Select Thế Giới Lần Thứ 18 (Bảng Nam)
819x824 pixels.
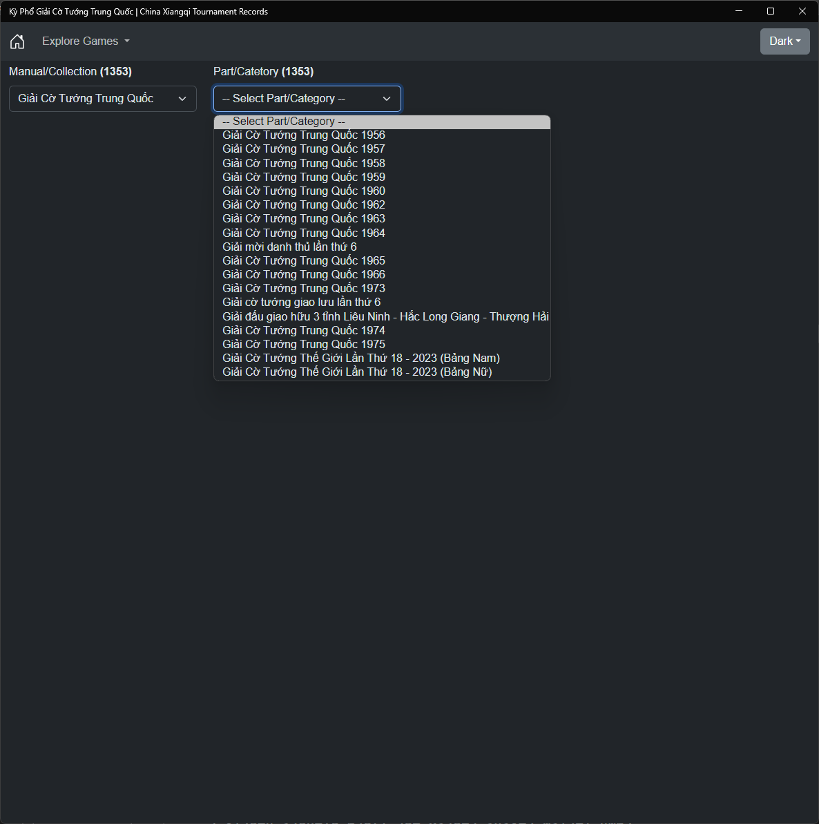[x=382, y=358]
